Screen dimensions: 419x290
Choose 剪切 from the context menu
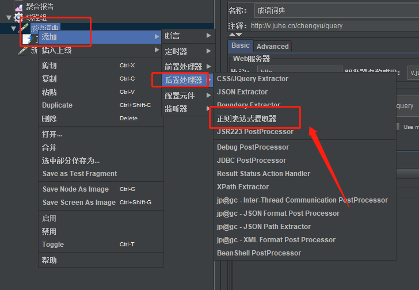(x=101, y=66)
